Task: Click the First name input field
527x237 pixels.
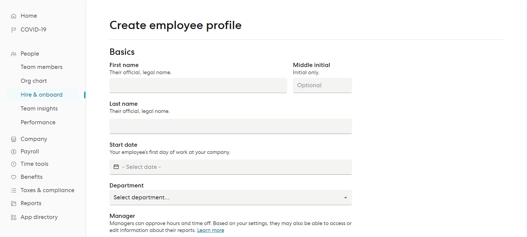Action: coord(198,85)
